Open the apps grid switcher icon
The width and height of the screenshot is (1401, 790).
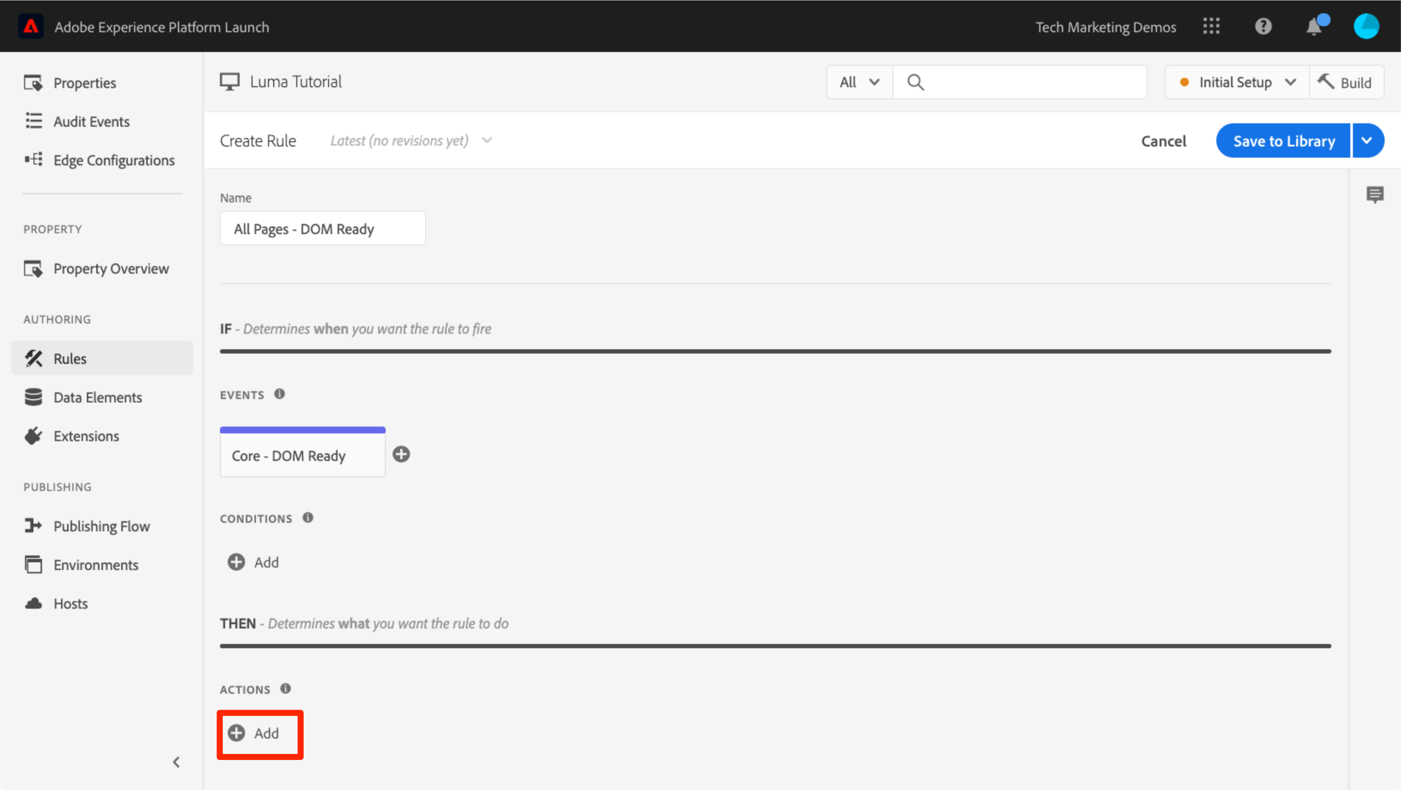pos(1211,26)
